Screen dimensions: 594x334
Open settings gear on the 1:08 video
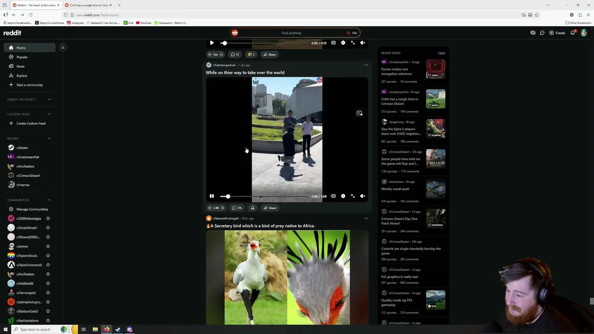343,196
